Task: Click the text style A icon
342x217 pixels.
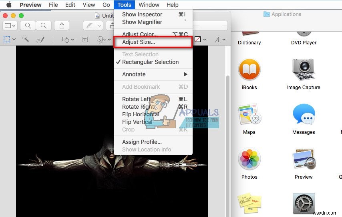Action: (217, 40)
